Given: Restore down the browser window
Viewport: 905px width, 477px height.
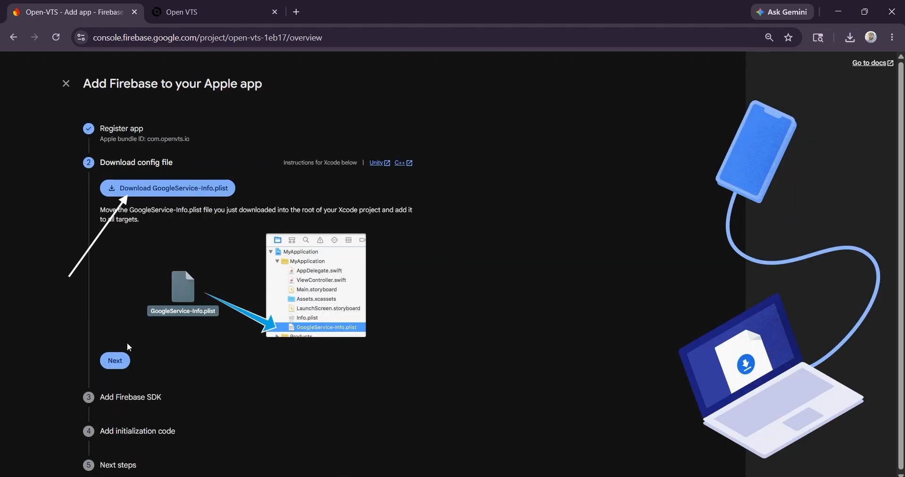Looking at the screenshot, I should tap(864, 12).
